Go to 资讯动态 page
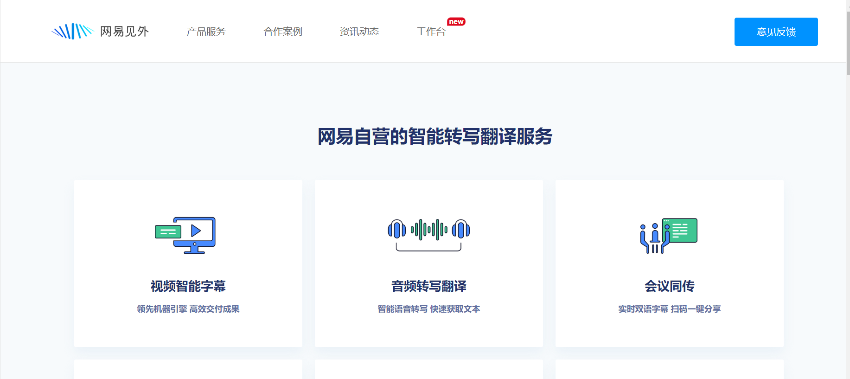This screenshot has height=379, width=850. 359,32
